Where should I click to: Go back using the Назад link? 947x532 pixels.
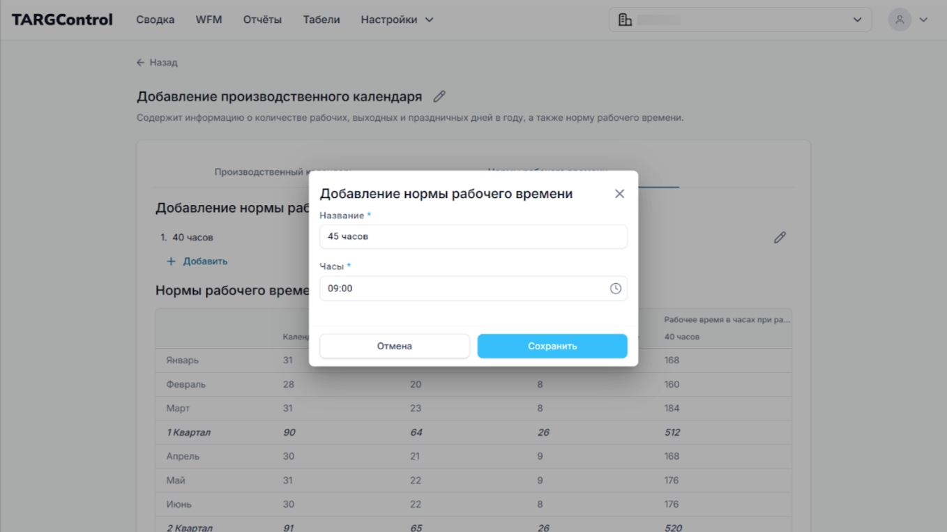click(157, 63)
